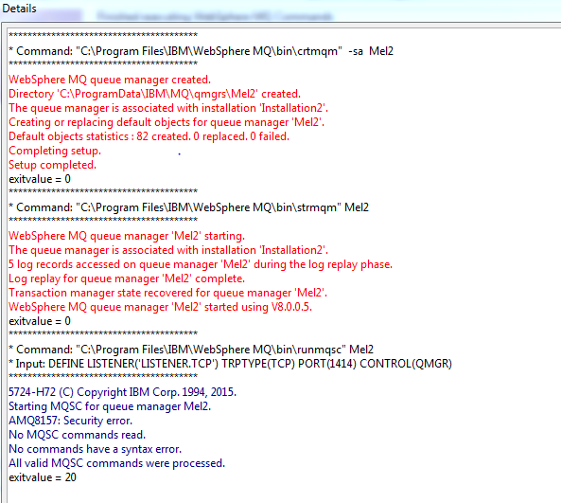Screen dimensions: 561x503
Task: Click the strmqm command line
Action: tap(188, 207)
